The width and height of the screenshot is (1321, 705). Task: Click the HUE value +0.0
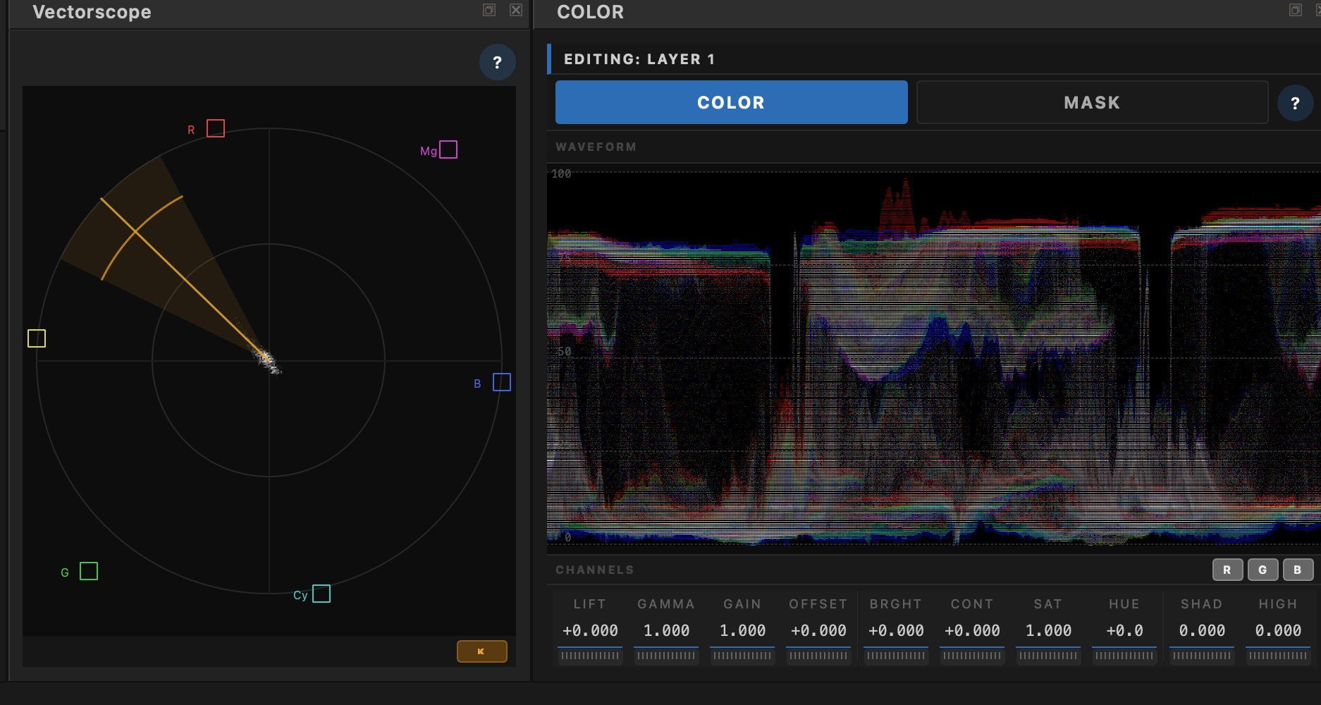click(x=1124, y=631)
